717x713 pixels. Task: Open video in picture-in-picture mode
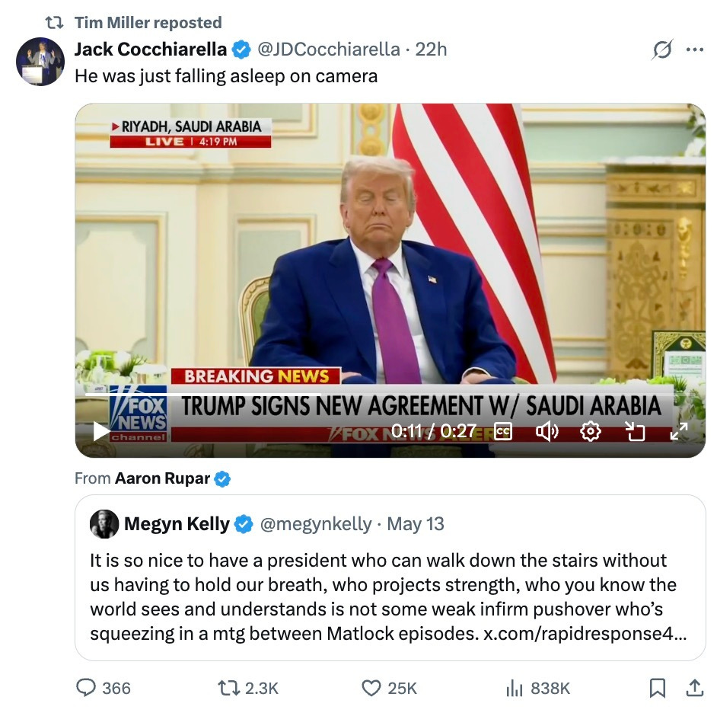click(635, 431)
